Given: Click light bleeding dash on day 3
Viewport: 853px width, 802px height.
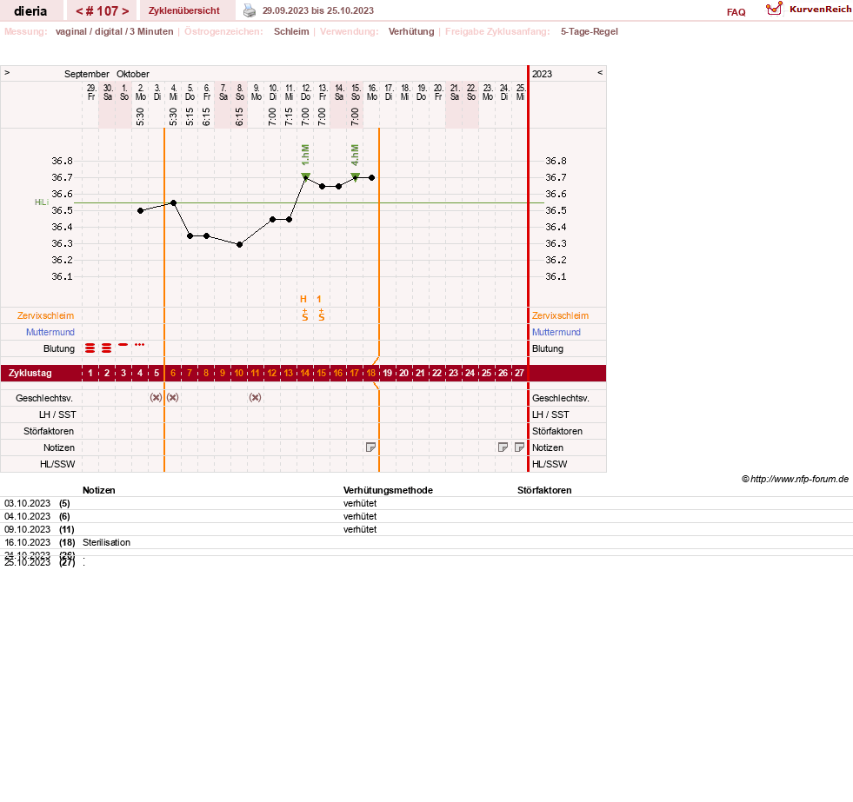Looking at the screenshot, I should click(123, 345).
